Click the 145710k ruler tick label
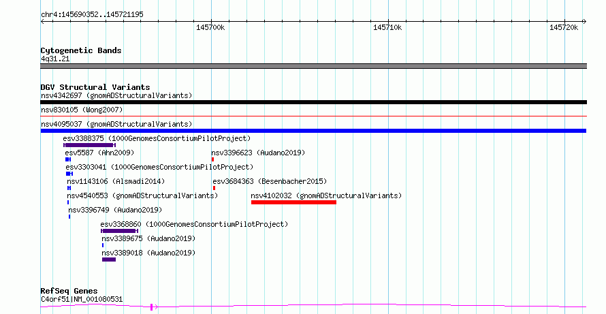The height and width of the screenshot is (314, 606). click(387, 27)
